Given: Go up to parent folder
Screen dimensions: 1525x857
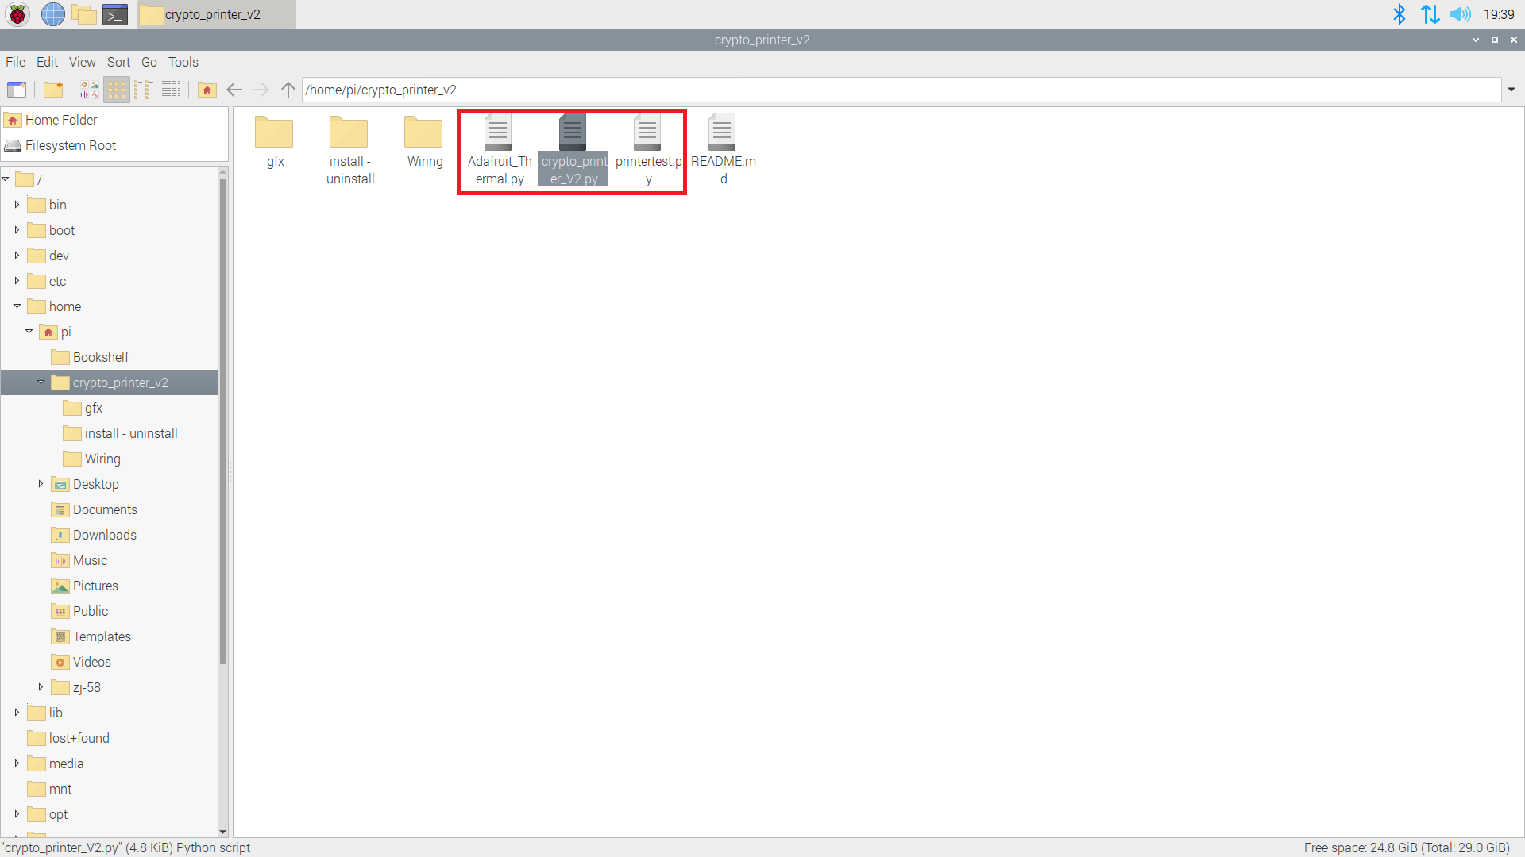Looking at the screenshot, I should tap(288, 90).
